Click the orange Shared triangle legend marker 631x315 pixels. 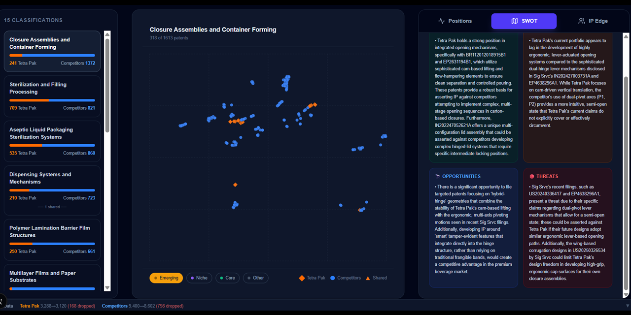click(x=367, y=278)
